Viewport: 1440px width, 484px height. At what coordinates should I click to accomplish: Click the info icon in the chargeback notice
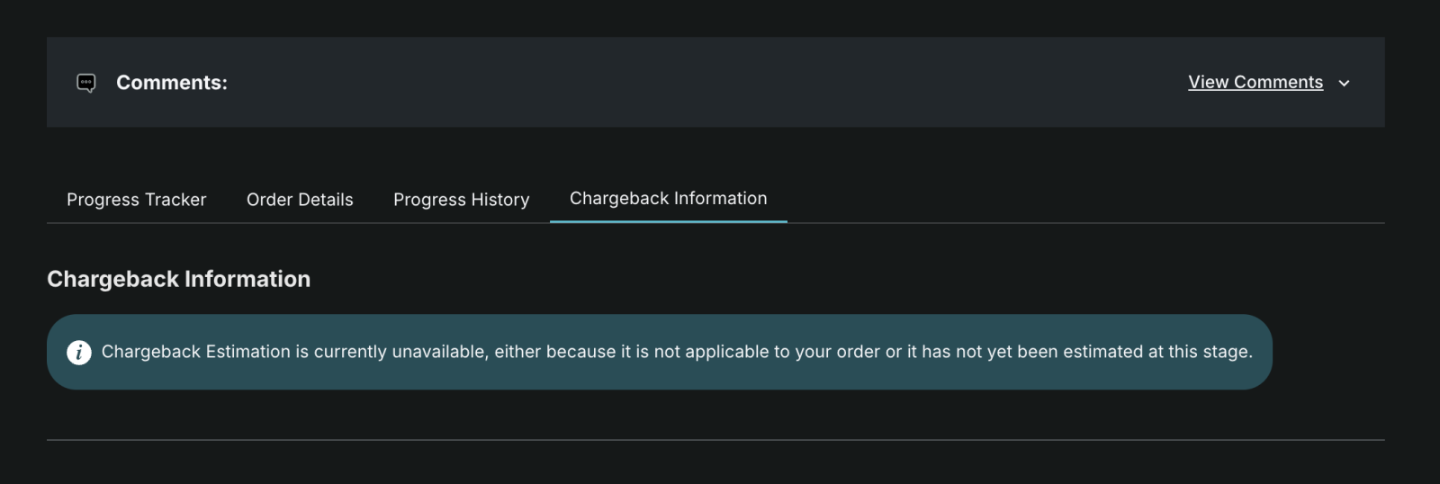click(x=79, y=353)
